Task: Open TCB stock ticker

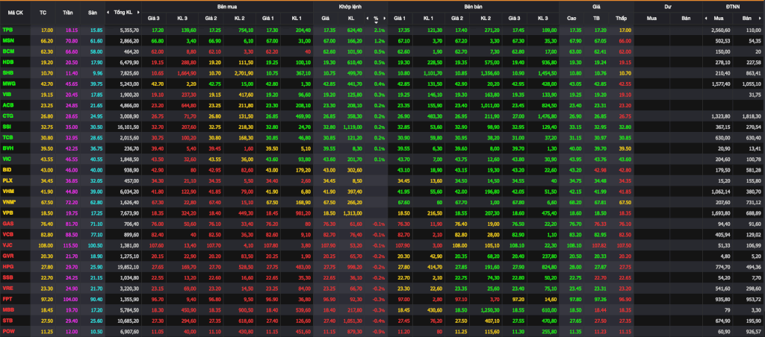Action: pos(7,137)
